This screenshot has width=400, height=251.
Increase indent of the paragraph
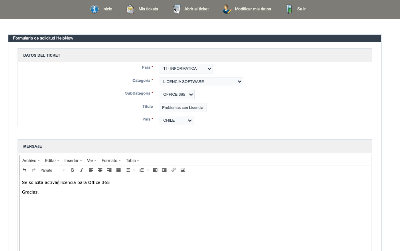click(x=164, y=170)
